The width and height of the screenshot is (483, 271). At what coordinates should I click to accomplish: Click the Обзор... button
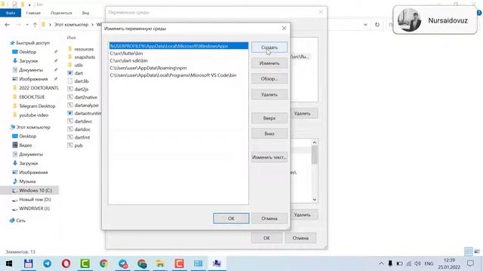[269, 79]
